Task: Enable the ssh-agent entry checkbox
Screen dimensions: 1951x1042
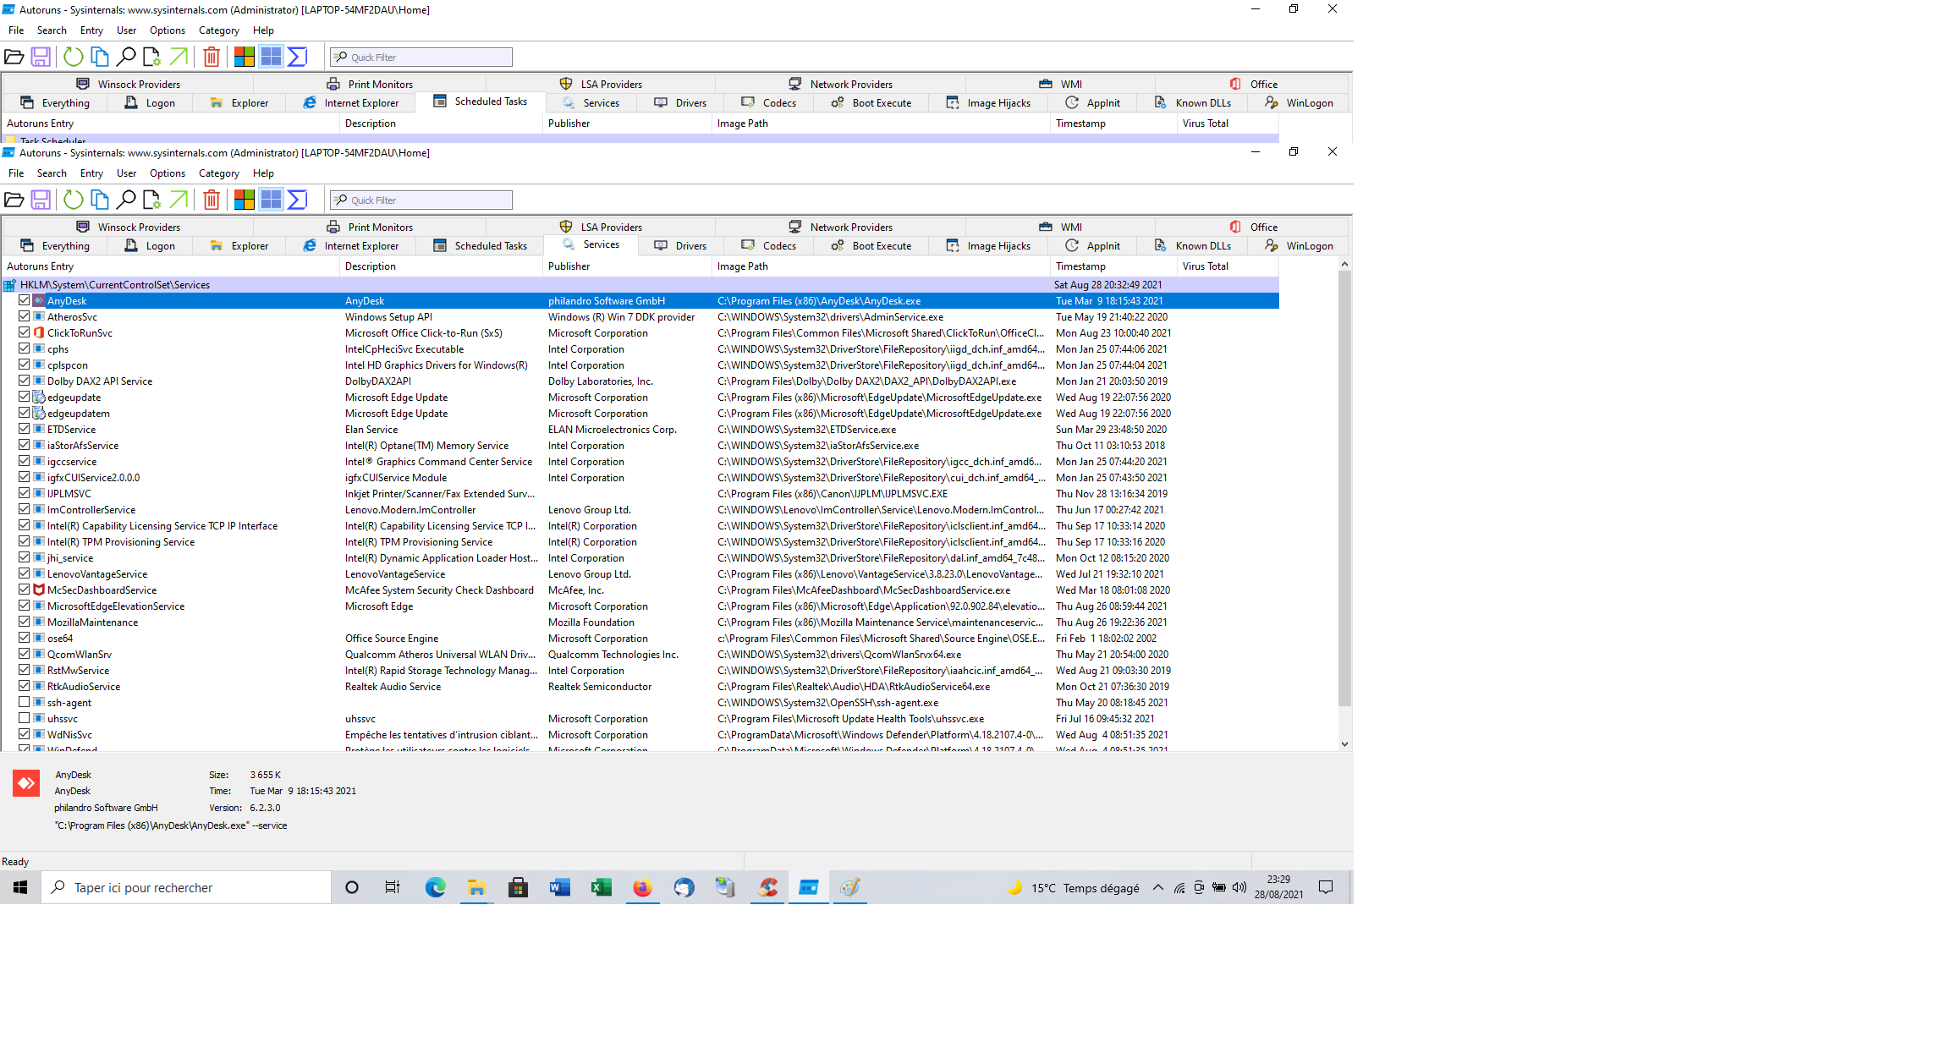Action: pos(25,702)
